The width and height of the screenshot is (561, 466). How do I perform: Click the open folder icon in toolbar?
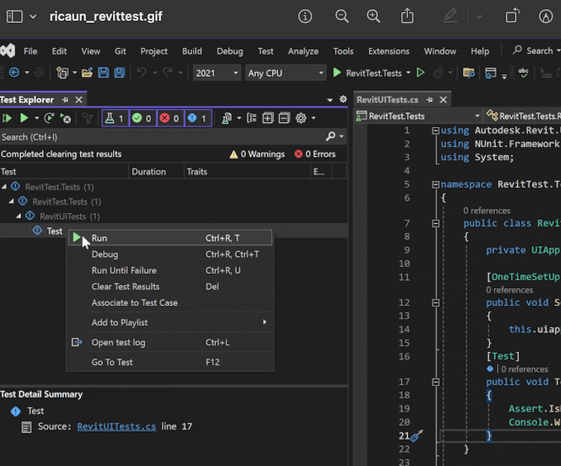pos(87,73)
